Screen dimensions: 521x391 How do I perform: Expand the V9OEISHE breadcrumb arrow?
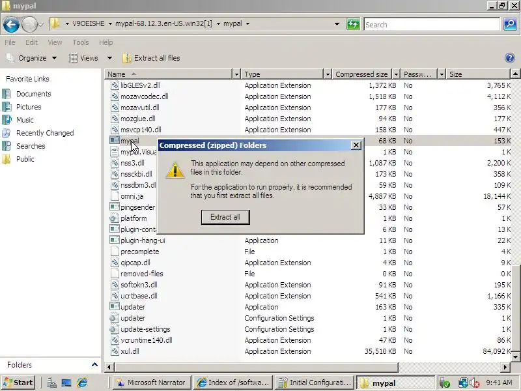(110, 23)
